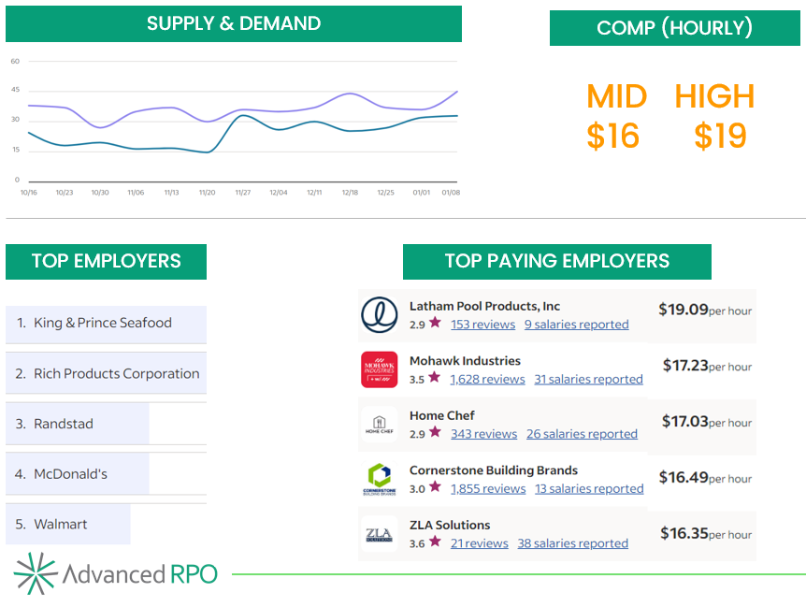The width and height of the screenshot is (806, 607).
Task: View Cornerstone's 13 salaries reported link
Action: [x=589, y=488]
